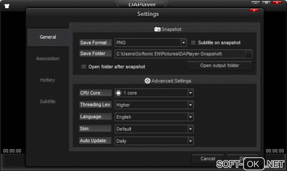This screenshot has width=287, height=171.
Task: Confirm settings with OK button
Action: click(x=243, y=158)
